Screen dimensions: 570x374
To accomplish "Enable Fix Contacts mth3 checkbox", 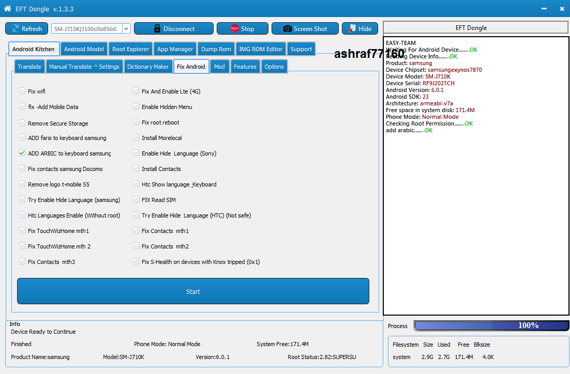I will tap(22, 261).
